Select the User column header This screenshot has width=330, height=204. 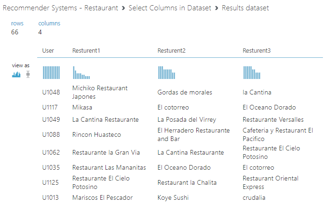tap(48, 50)
